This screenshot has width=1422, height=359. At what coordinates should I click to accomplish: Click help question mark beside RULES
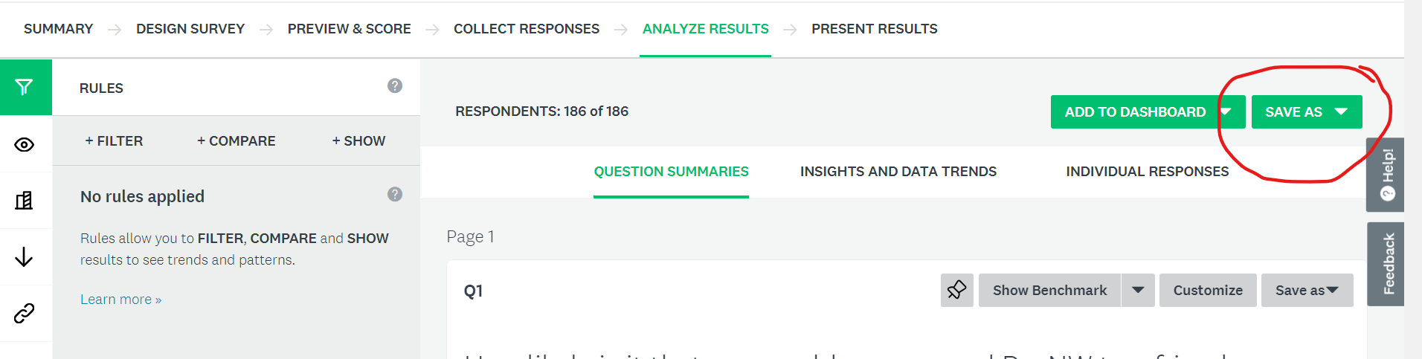395,85
